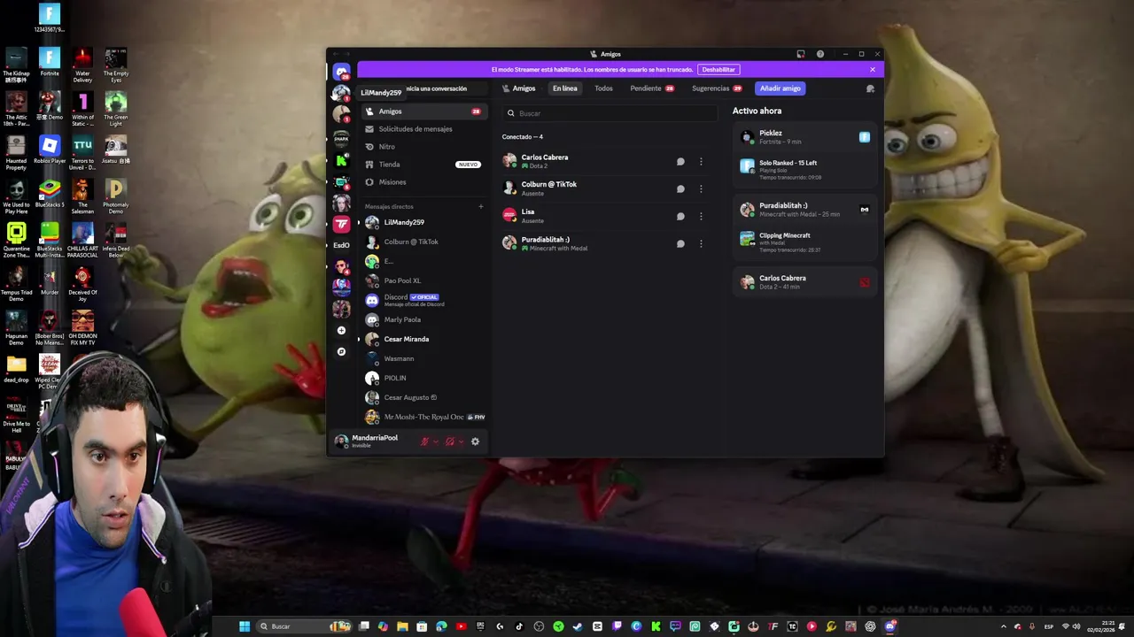Image resolution: width=1134 pixels, height=637 pixels.
Task: Open Discord OFICIAL direct message
Action: 423,300
